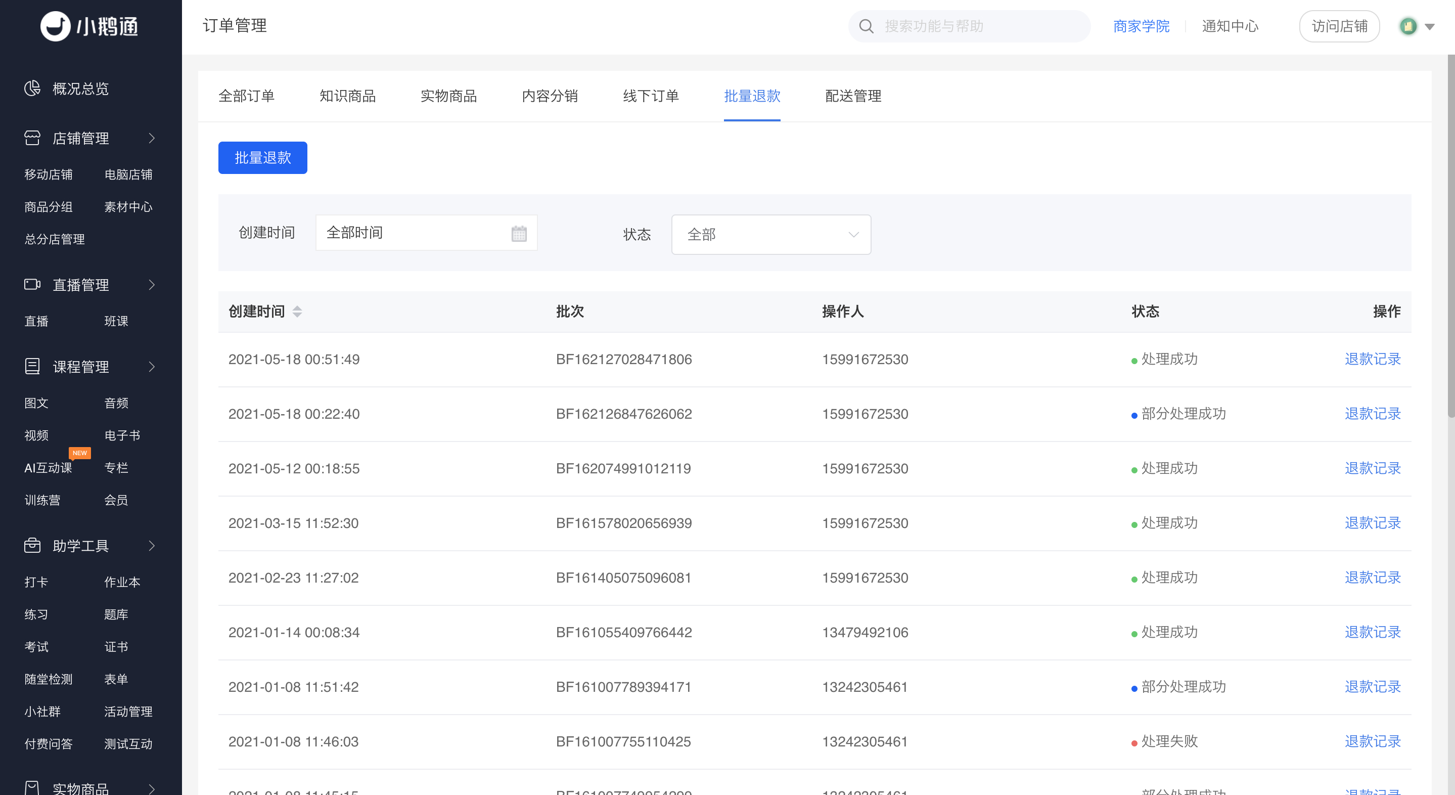The width and height of the screenshot is (1455, 795).
Task: Open 音频 in sidebar
Action: tap(116, 403)
